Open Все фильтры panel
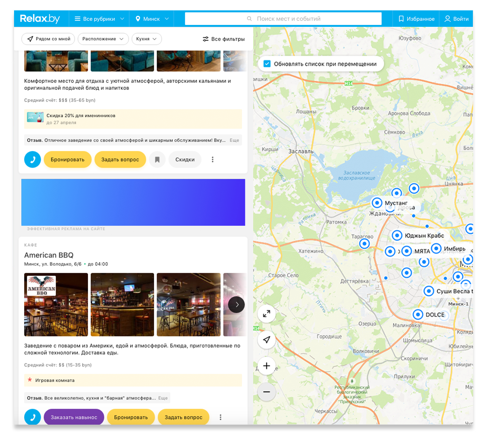This screenshot has height=446, width=486. [x=224, y=39]
